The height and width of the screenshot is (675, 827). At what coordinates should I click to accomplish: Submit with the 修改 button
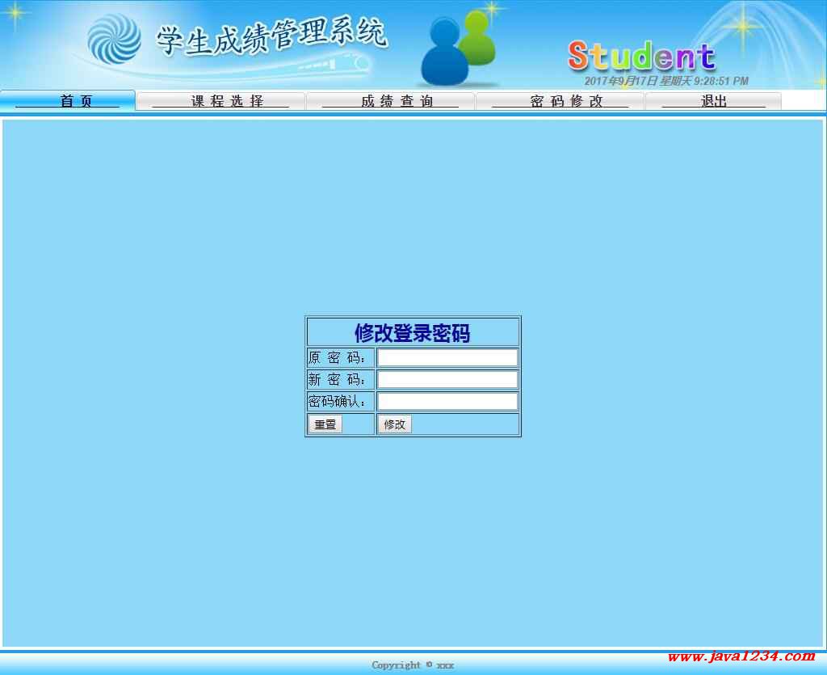pos(394,424)
